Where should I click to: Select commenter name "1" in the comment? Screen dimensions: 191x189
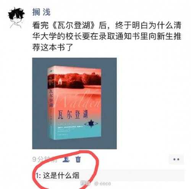click(x=37, y=176)
